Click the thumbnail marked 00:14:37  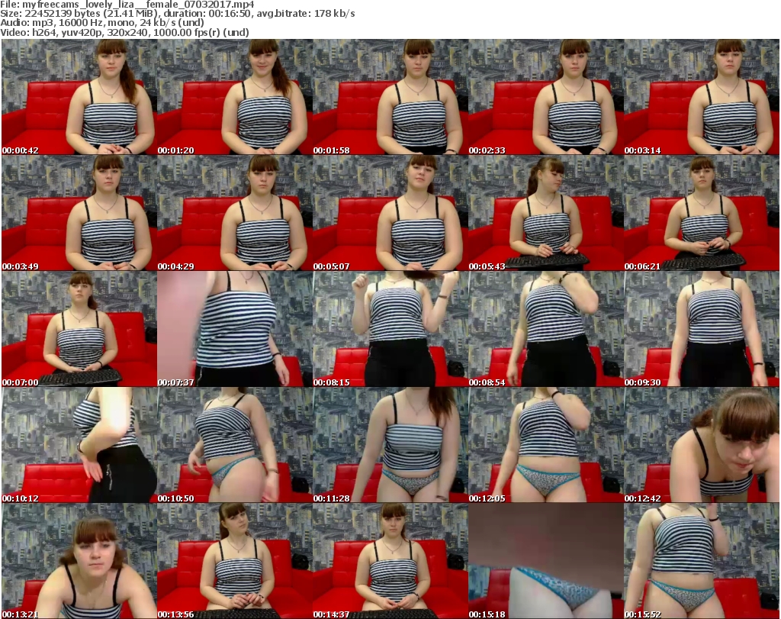pos(390,561)
